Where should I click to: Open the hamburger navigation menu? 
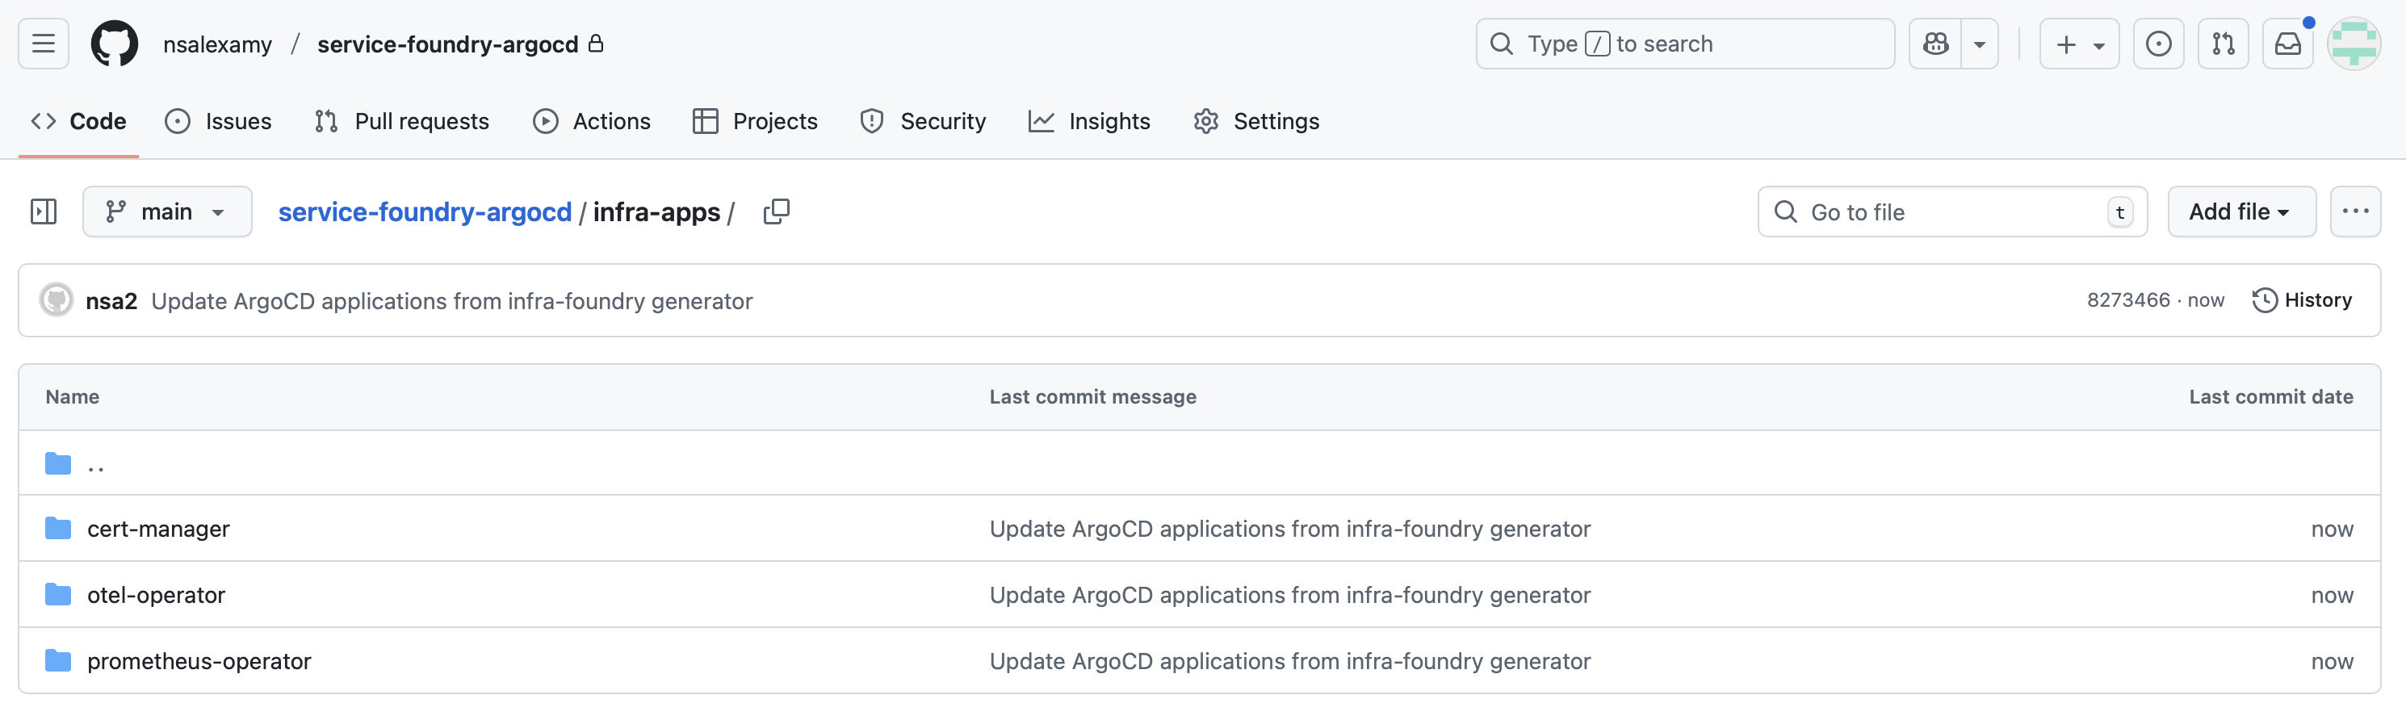click(x=43, y=44)
